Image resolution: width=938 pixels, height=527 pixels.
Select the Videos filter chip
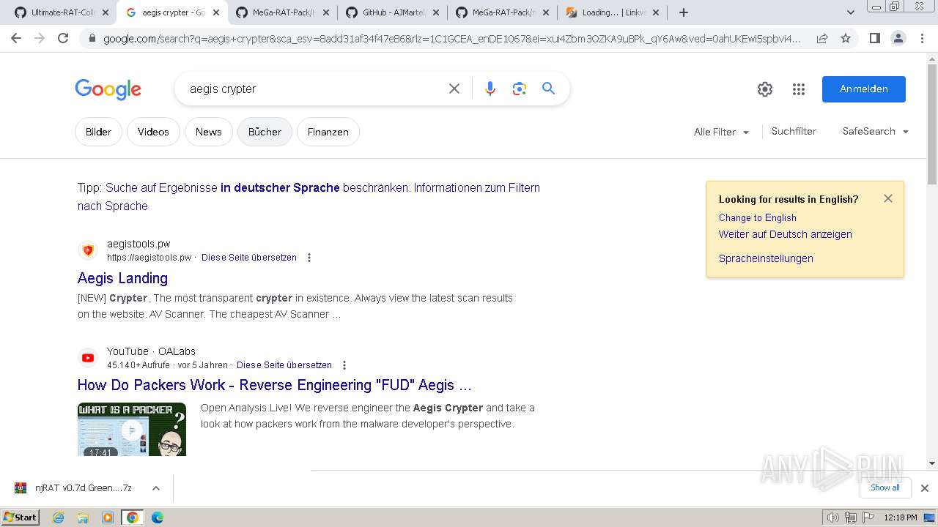153,132
